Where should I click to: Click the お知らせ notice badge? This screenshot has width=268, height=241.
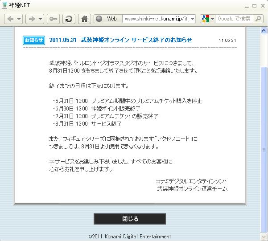(x=34, y=40)
